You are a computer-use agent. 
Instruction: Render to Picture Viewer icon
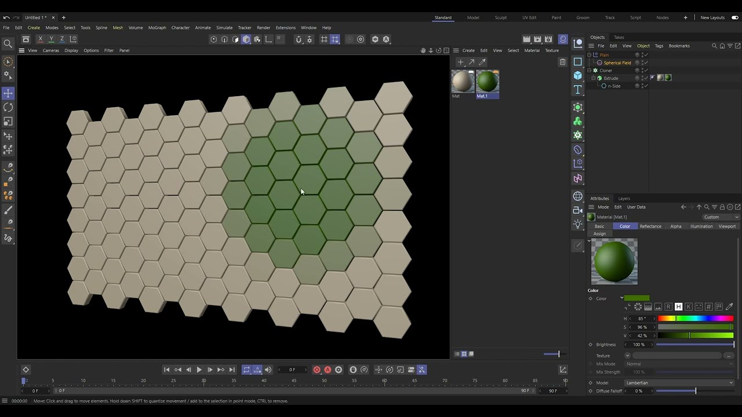(537, 39)
